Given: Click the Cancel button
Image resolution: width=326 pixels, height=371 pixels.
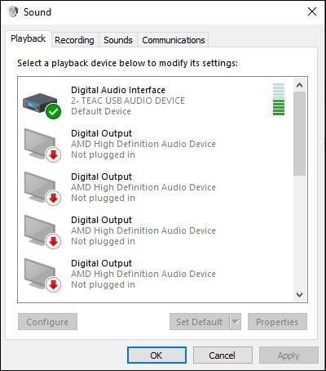Looking at the screenshot, I should point(222,355).
